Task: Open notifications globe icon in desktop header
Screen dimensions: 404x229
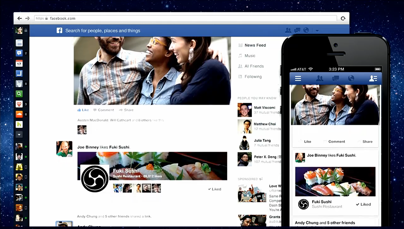Action: coord(306,31)
